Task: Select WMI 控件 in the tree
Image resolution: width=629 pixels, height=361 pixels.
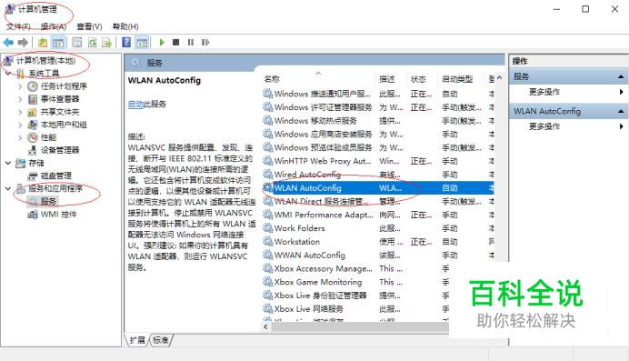Action: 58,215
